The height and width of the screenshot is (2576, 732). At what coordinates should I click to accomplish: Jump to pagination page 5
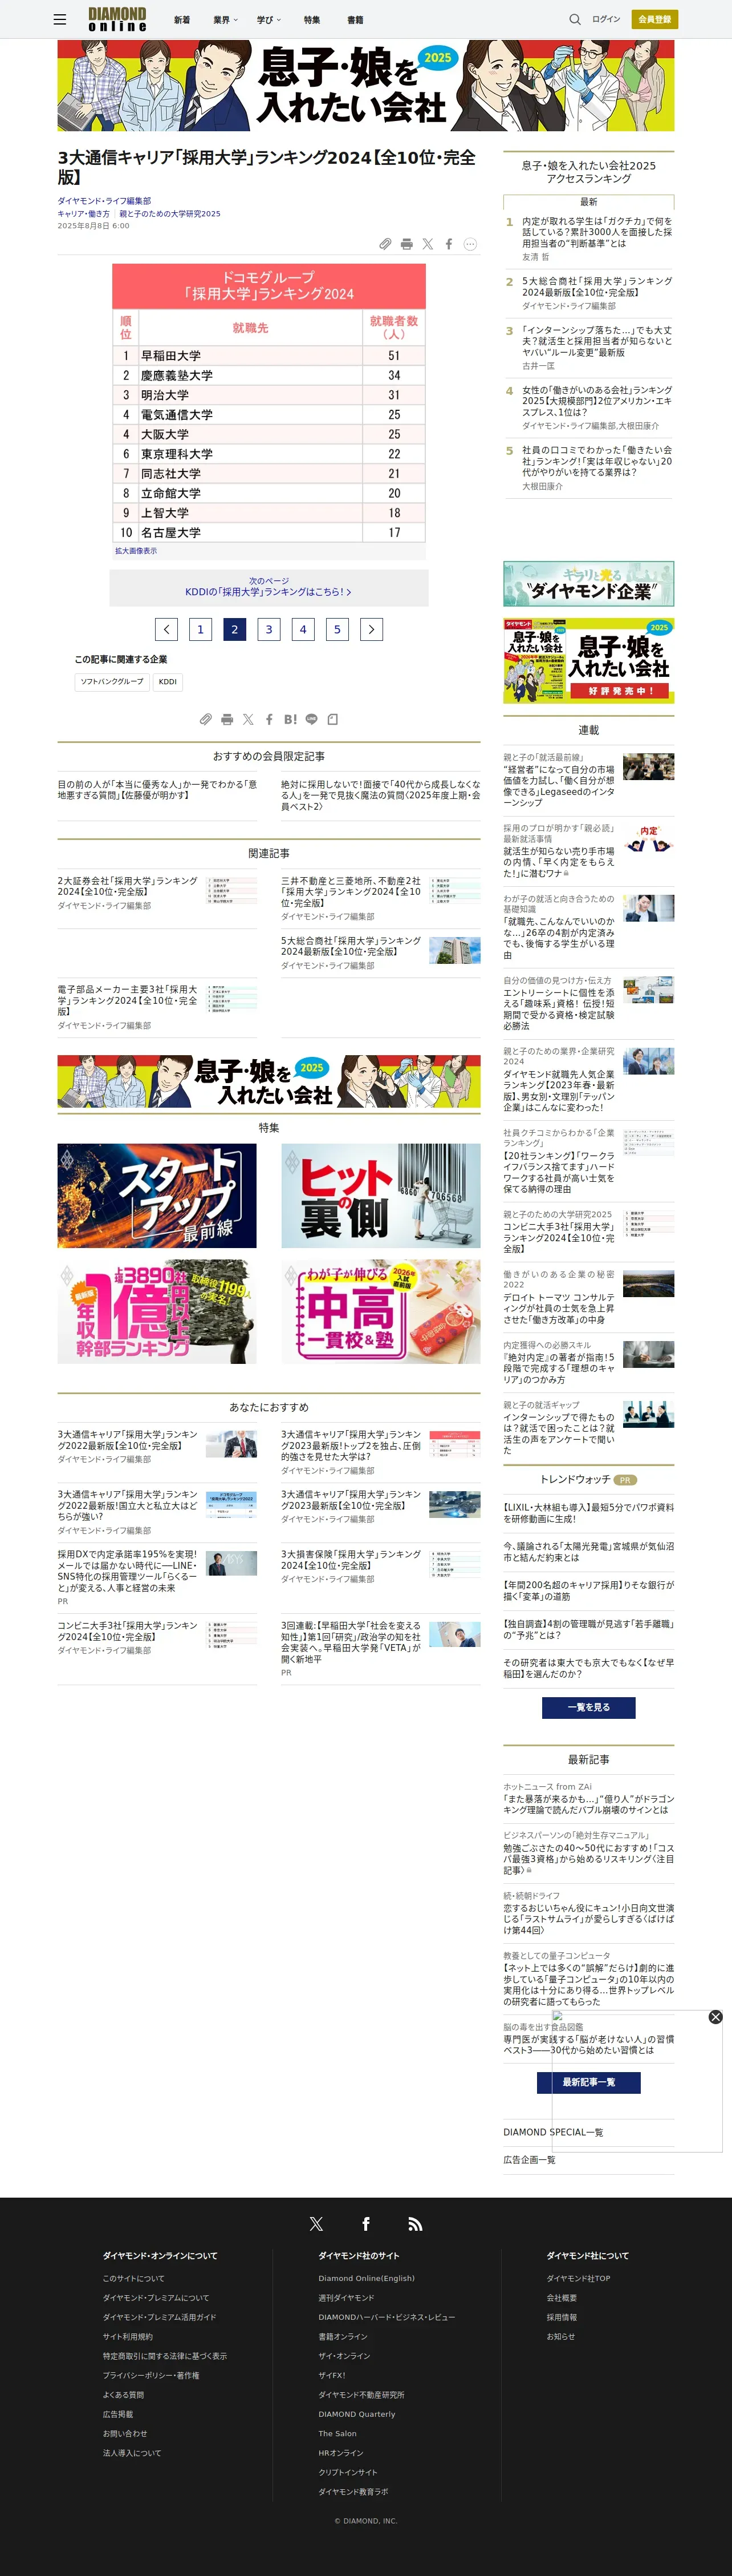point(337,629)
